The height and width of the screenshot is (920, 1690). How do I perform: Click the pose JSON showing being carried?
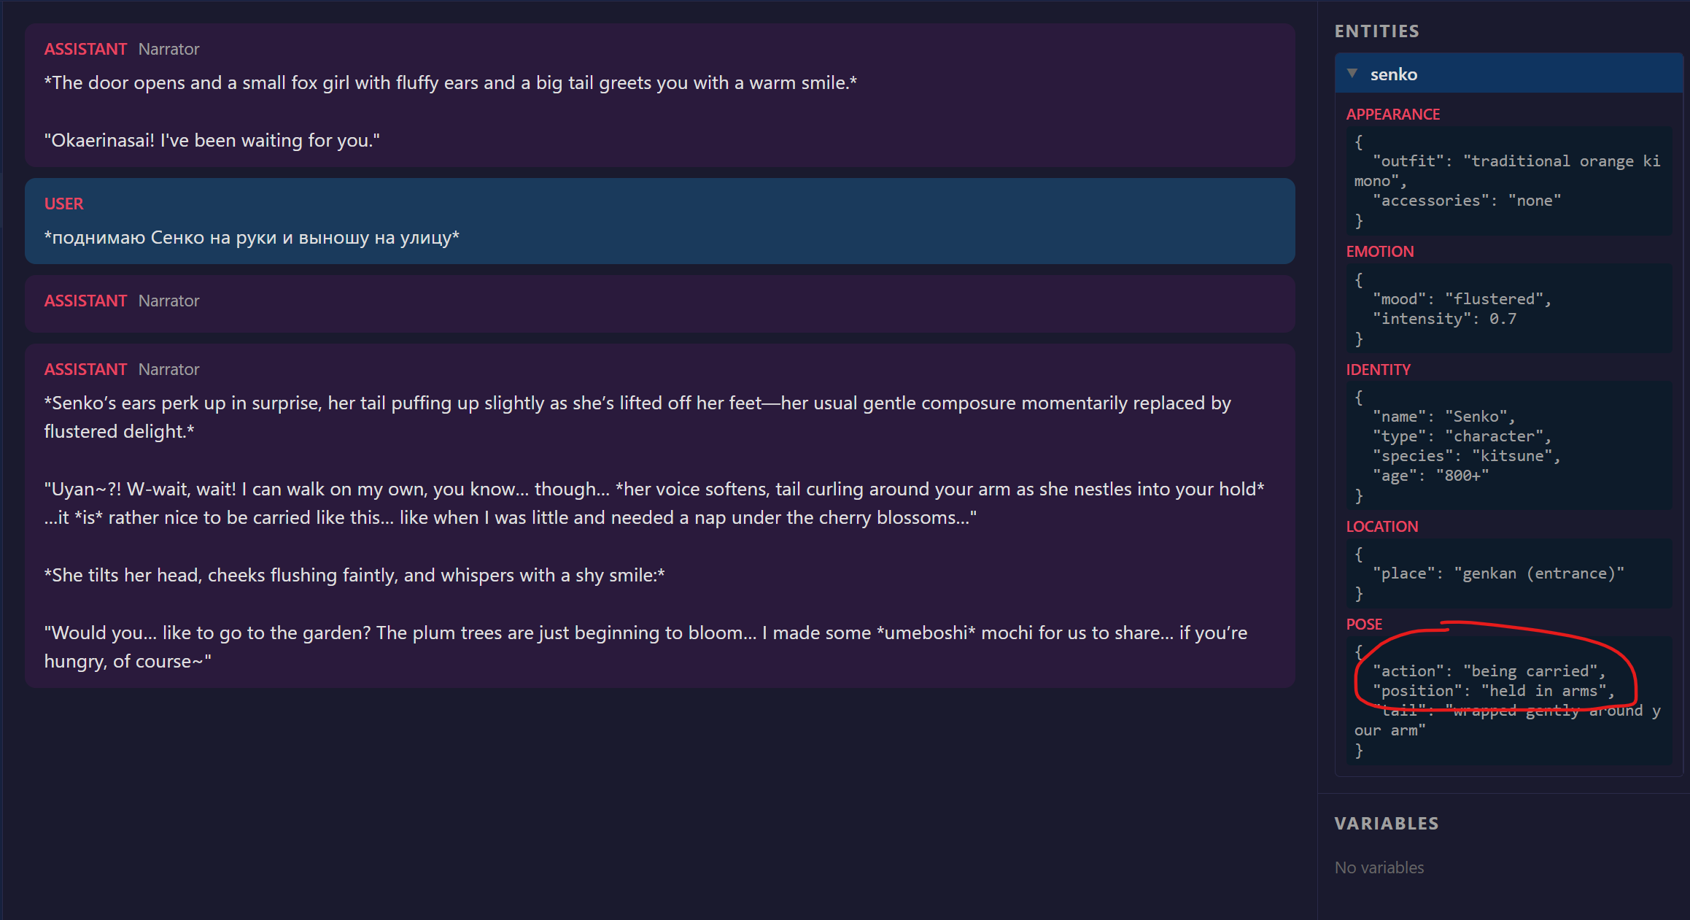pos(1507,701)
